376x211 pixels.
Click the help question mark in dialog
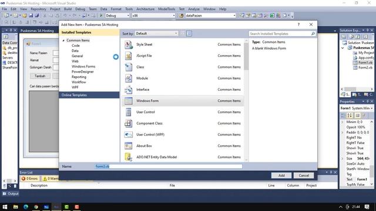coord(298,25)
